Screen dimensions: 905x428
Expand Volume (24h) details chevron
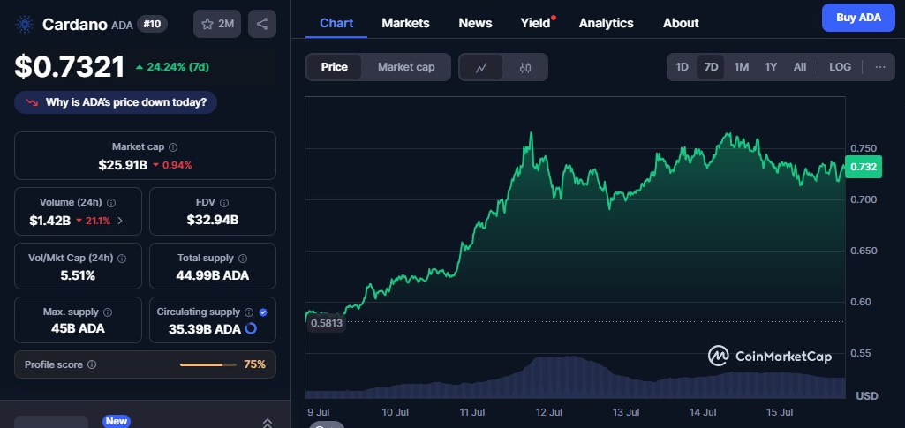[120, 221]
